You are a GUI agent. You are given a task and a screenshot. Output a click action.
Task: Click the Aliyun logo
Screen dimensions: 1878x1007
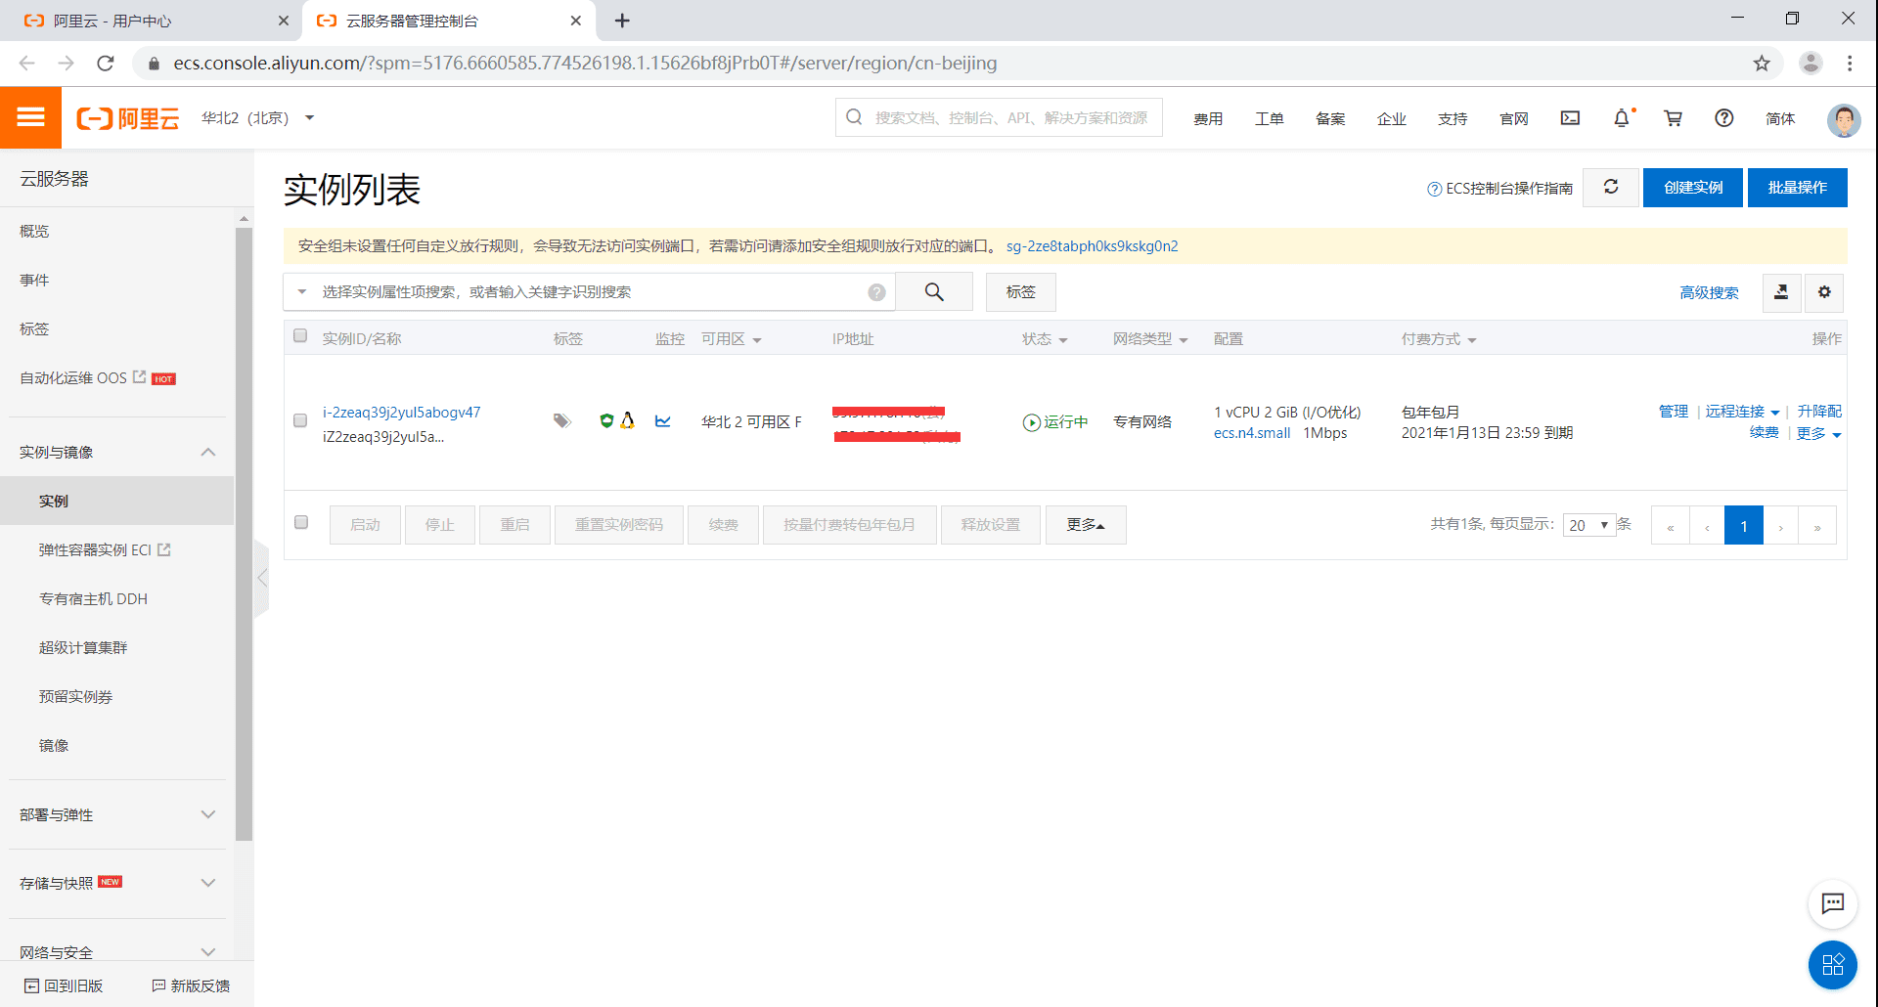coord(128,118)
